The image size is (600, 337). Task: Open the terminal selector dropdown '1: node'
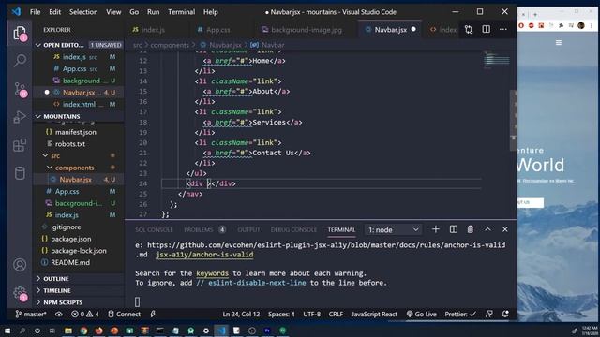(394, 229)
